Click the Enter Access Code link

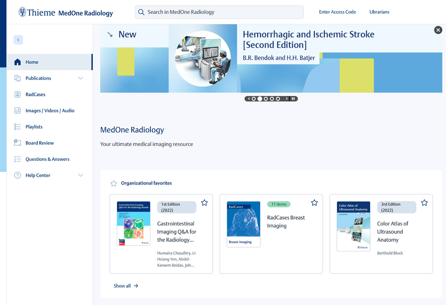point(337,12)
